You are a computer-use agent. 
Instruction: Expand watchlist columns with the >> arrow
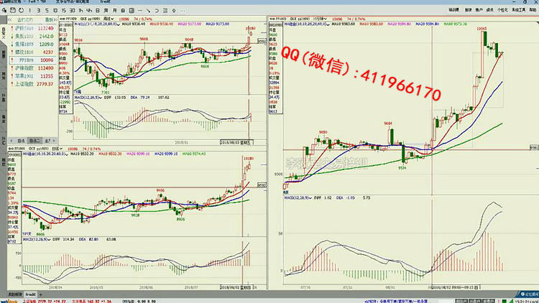(x=55, y=20)
